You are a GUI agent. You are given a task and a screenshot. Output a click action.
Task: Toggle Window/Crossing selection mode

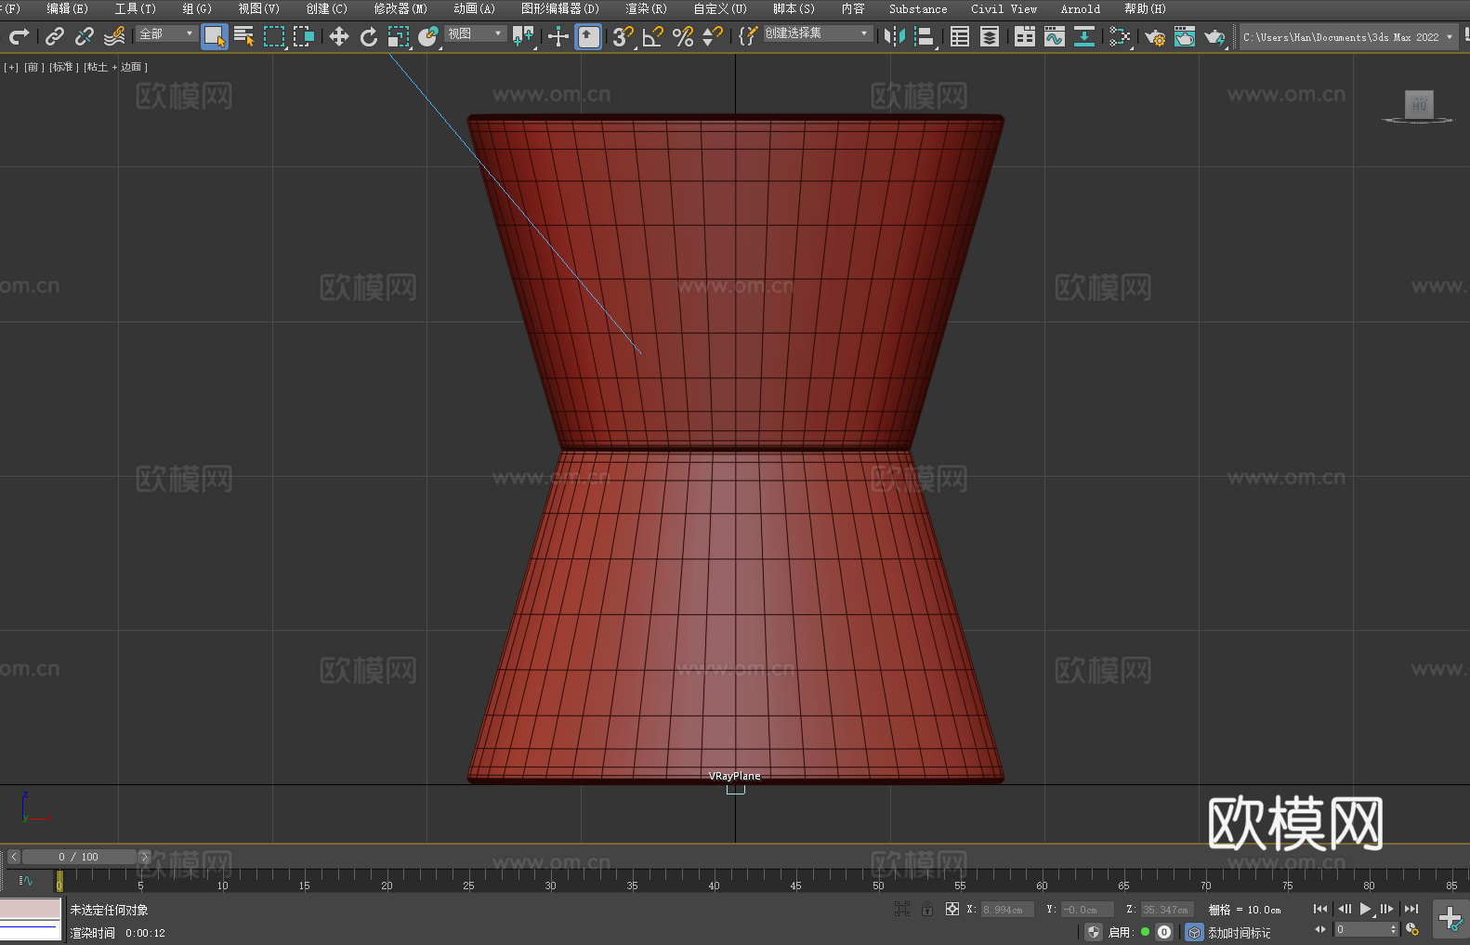coord(304,36)
